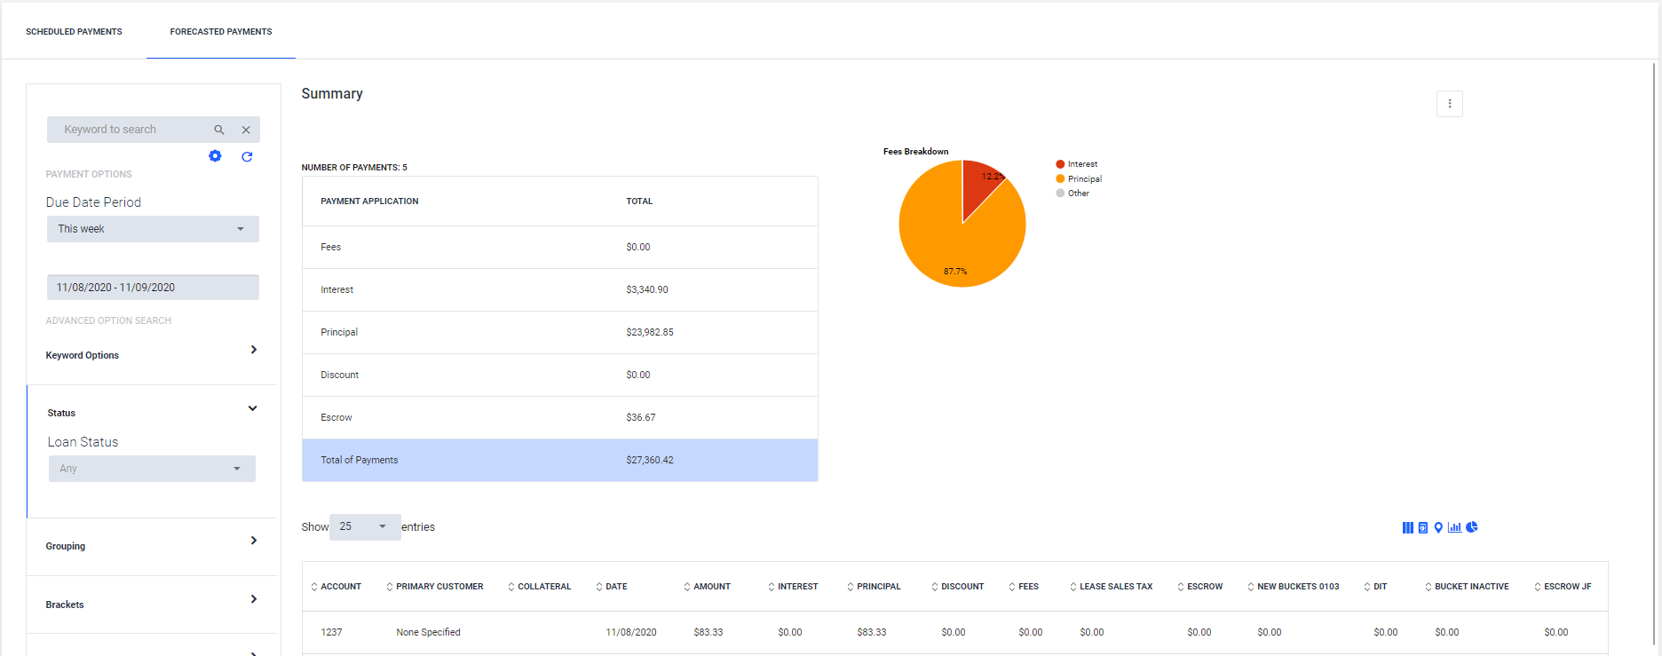Screen dimensions: 1662x656
Task: Open the Summary three-dot menu
Action: pos(1450,104)
